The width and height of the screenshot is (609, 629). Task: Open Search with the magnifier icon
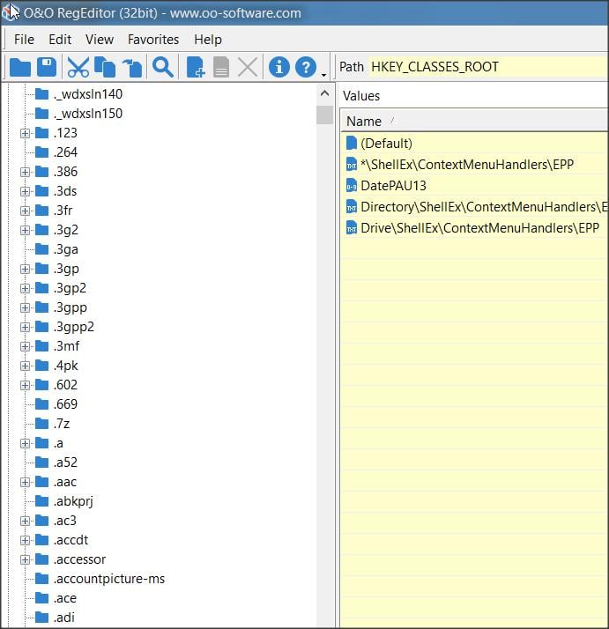(162, 67)
